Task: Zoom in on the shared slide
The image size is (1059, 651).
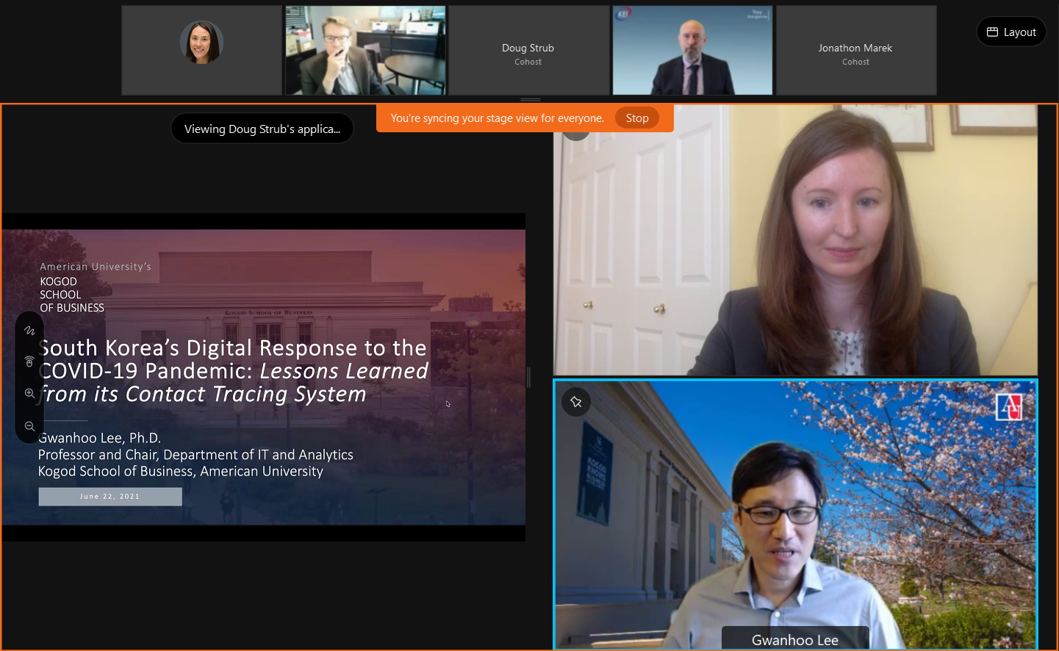Action: pos(29,393)
